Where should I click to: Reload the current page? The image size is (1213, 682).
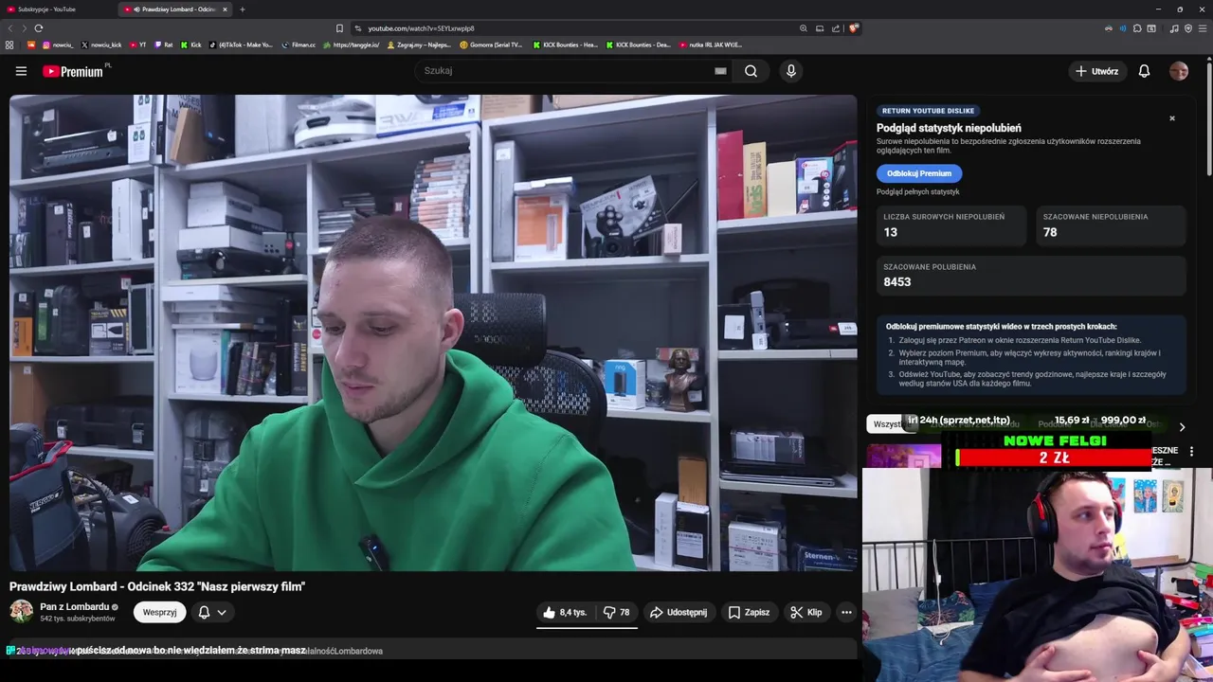coord(38,28)
